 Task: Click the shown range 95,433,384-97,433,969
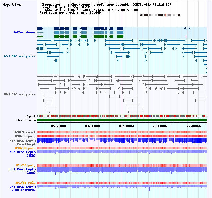coord(91,10)
